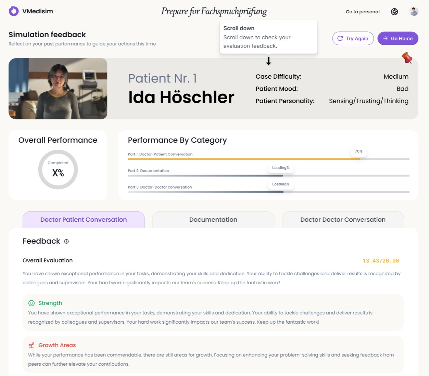429x376 pixels.
Task: Click the profile avatar in the header
Action: coord(414,11)
